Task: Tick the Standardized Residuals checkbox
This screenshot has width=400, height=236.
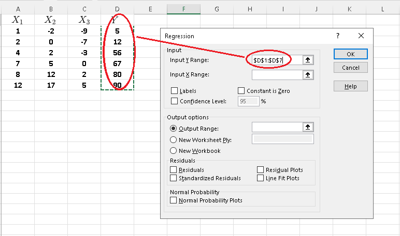Action: 174,178
